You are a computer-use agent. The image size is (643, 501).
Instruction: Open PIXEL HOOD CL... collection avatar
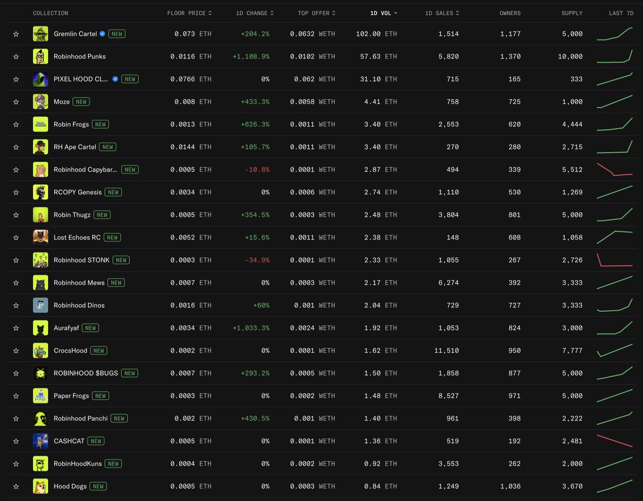(40, 79)
